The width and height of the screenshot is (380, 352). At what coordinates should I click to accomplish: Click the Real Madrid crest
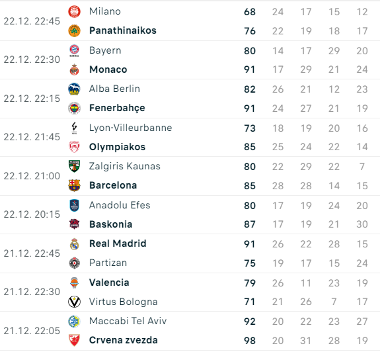(x=74, y=243)
